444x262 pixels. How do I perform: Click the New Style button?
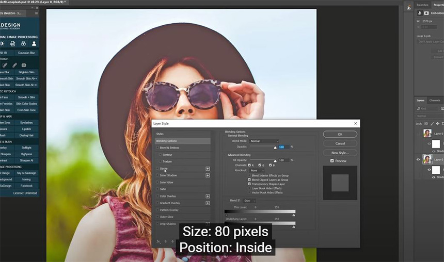340,153
